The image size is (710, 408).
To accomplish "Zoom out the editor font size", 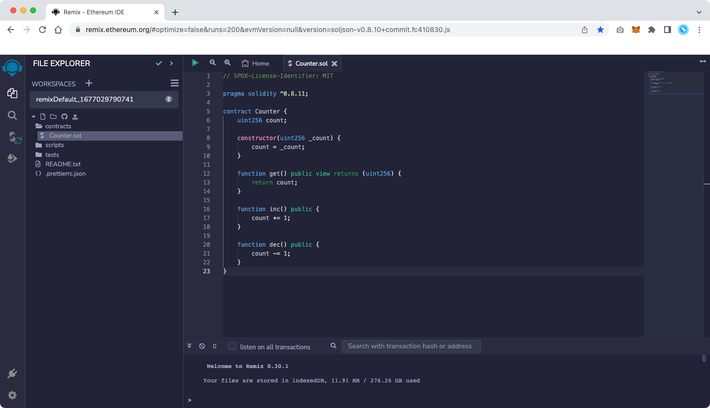I will point(213,63).
